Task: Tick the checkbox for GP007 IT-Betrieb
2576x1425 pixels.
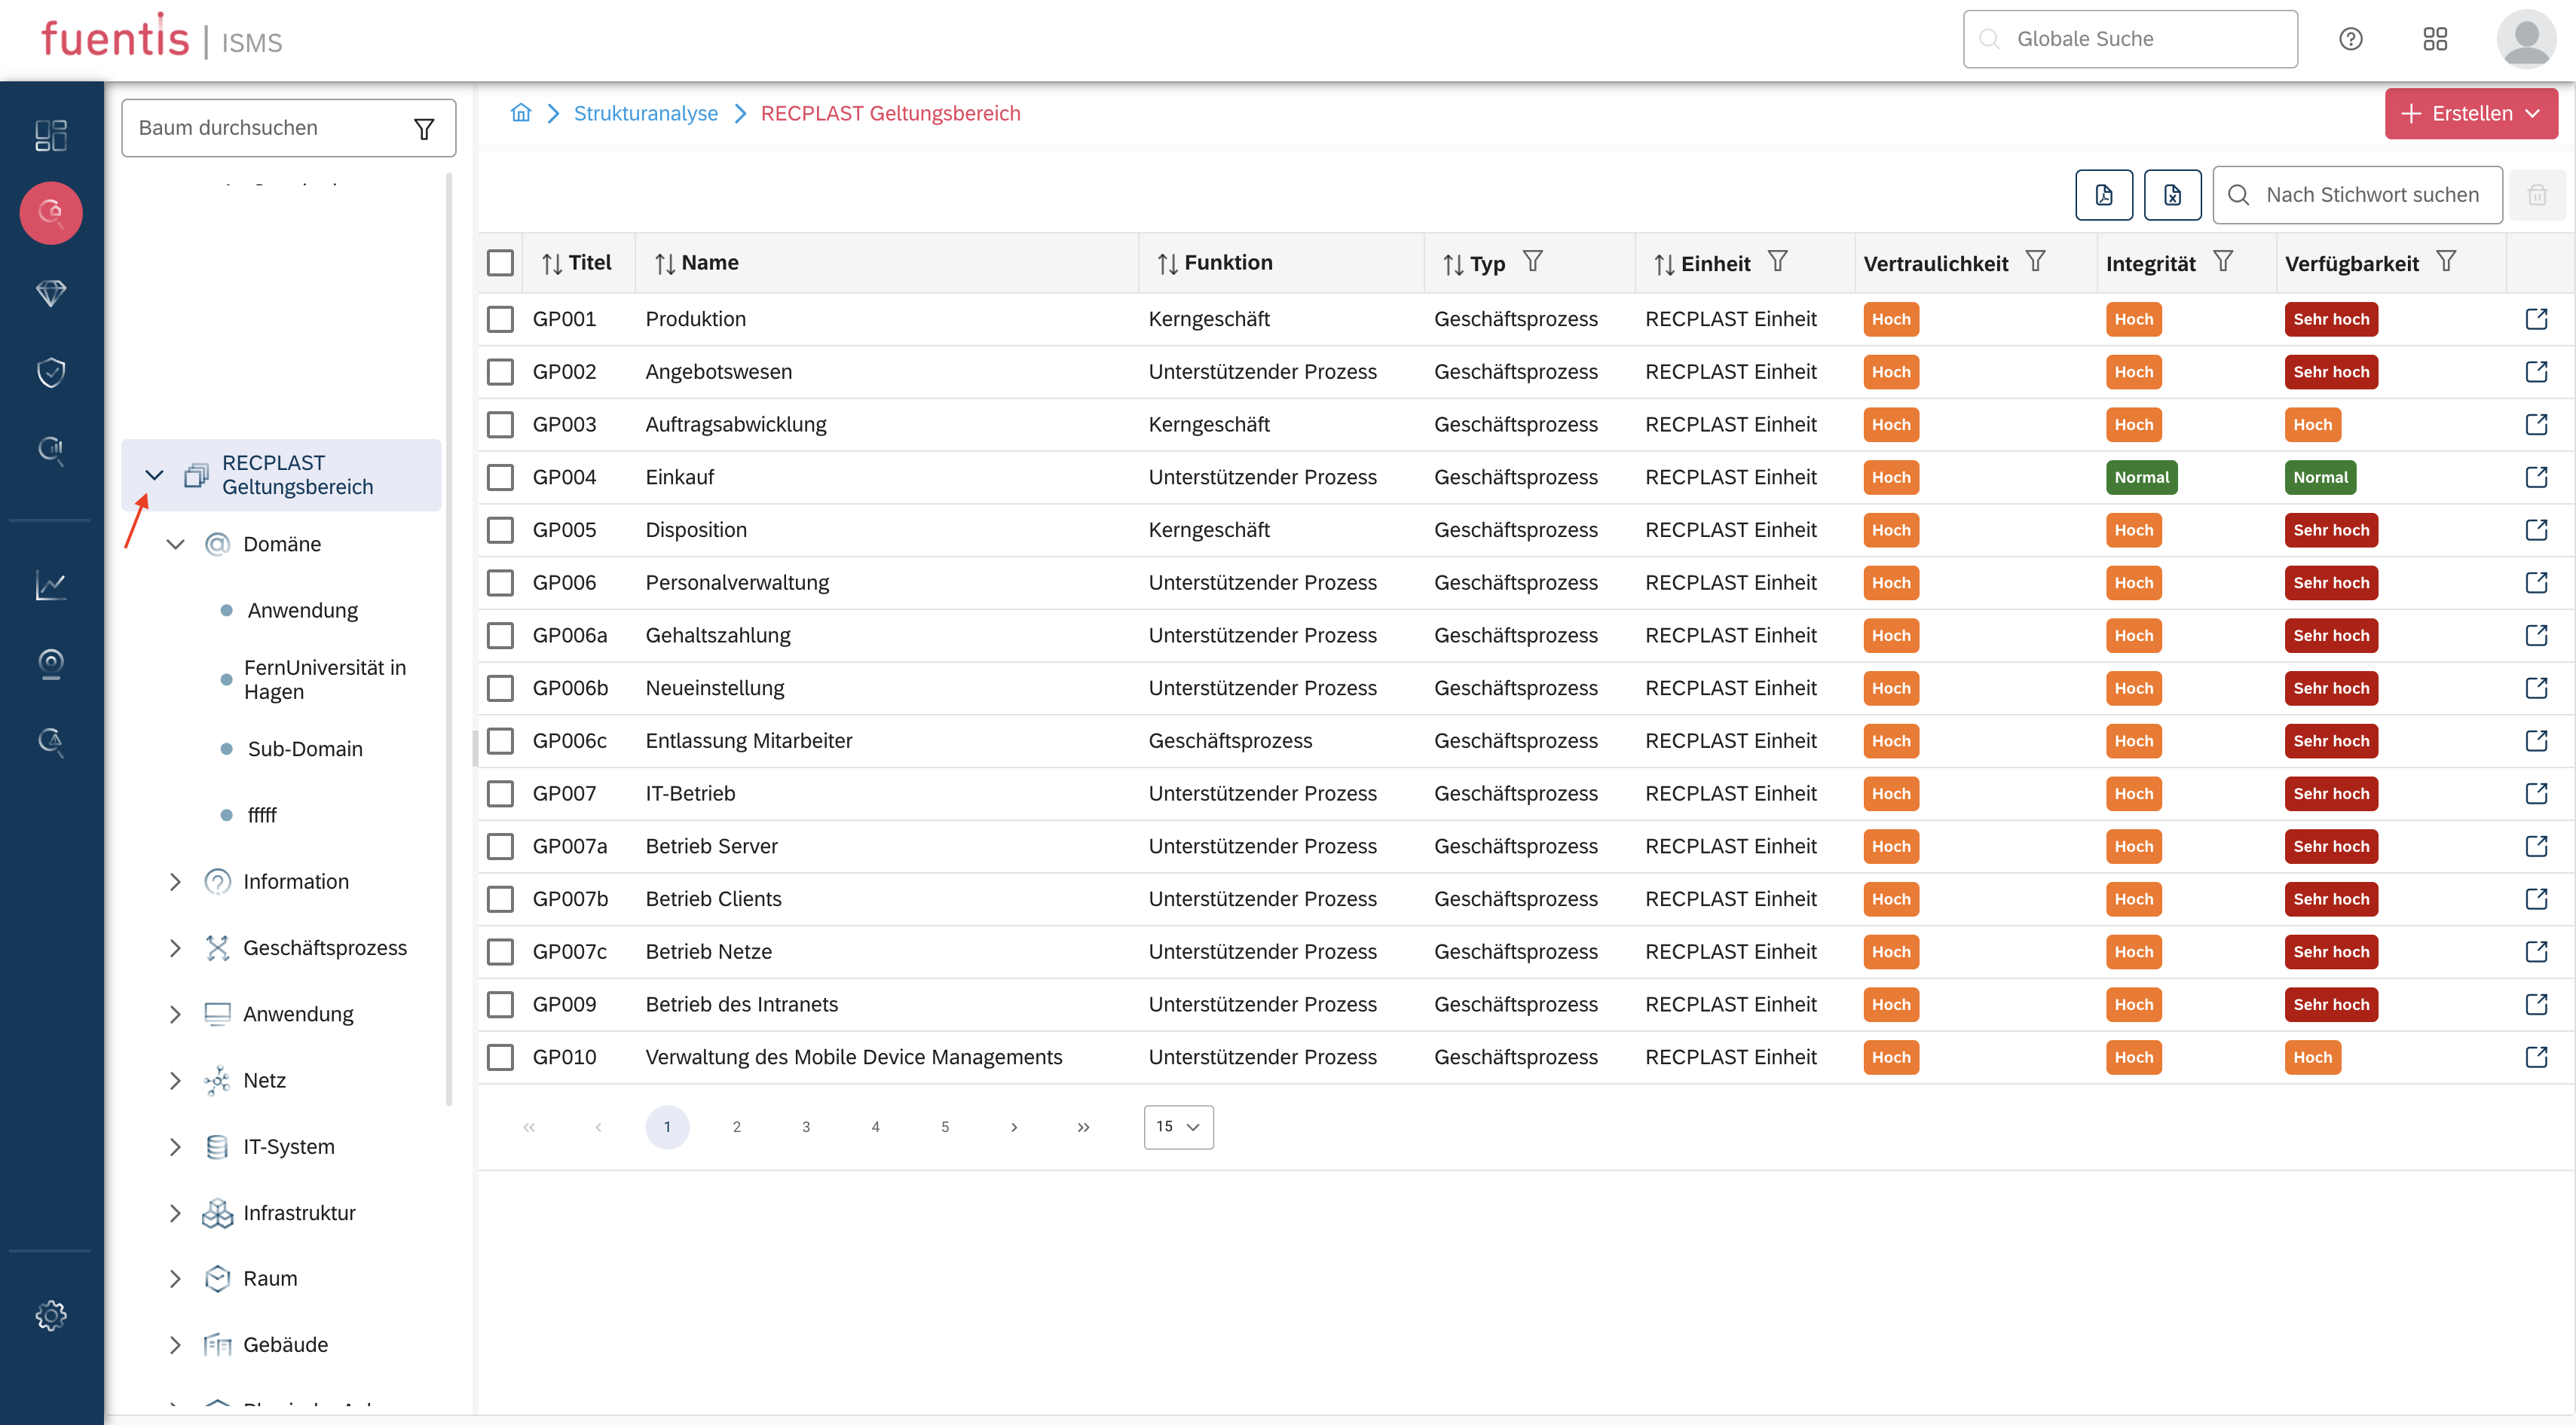Action: click(500, 793)
